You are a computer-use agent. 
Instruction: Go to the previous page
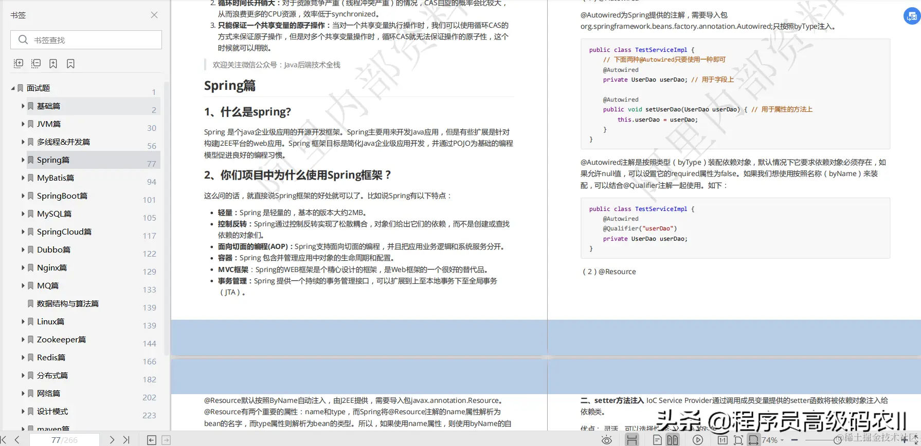click(17, 440)
